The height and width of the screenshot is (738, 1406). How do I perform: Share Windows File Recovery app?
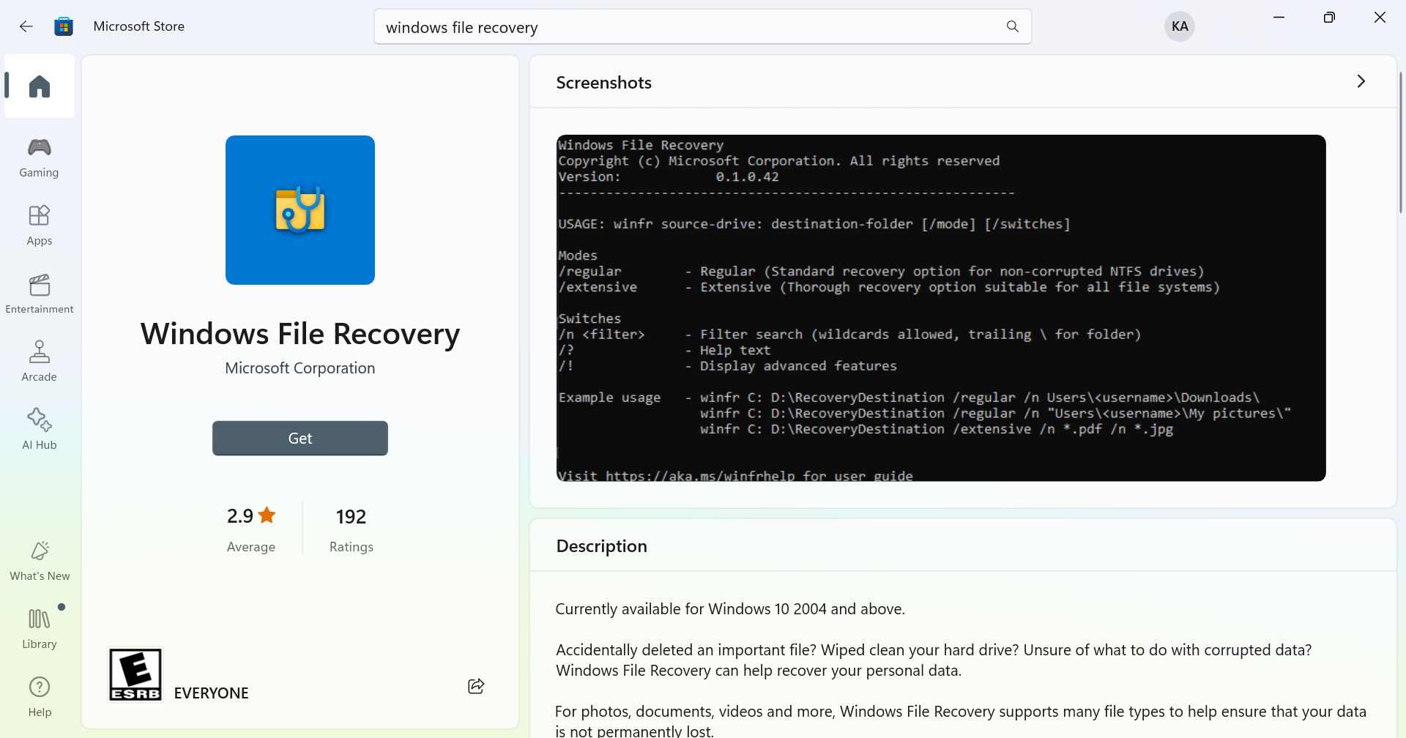click(x=476, y=686)
